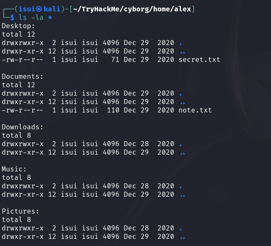
Task: Click the secret.txt filename
Action: pyautogui.click(x=199, y=60)
